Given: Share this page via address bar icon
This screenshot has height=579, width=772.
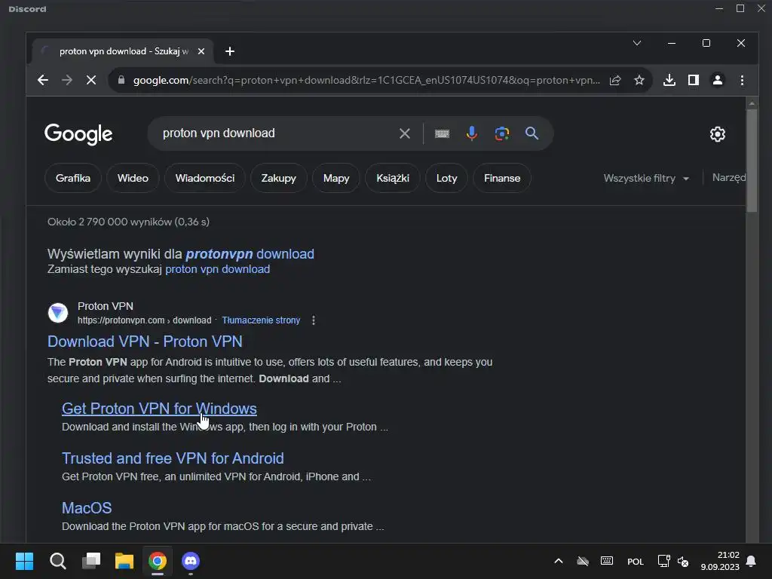Looking at the screenshot, I should (x=615, y=80).
